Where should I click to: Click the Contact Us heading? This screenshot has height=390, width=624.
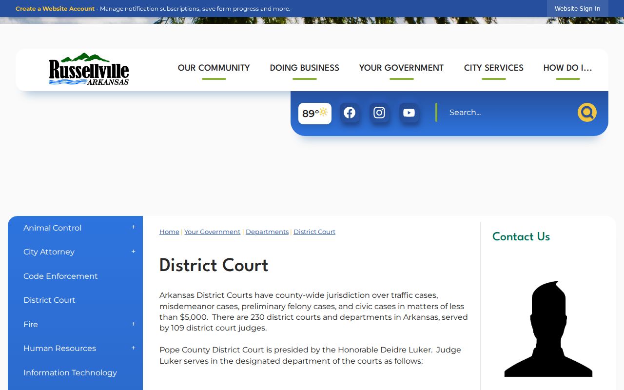point(521,237)
